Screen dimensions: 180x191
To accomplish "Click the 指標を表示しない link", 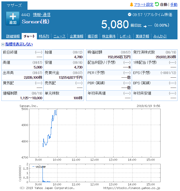I will point(19,44).
